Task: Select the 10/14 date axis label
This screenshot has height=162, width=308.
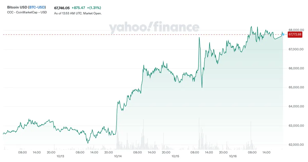Action: pos(118,156)
